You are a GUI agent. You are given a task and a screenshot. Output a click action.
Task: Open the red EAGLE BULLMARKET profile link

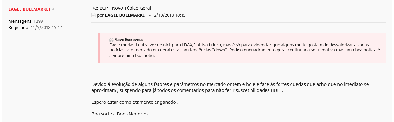[30, 9]
